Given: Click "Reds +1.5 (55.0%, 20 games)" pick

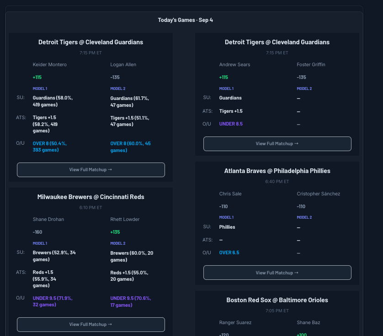Looking at the screenshot, I should tap(129, 276).
